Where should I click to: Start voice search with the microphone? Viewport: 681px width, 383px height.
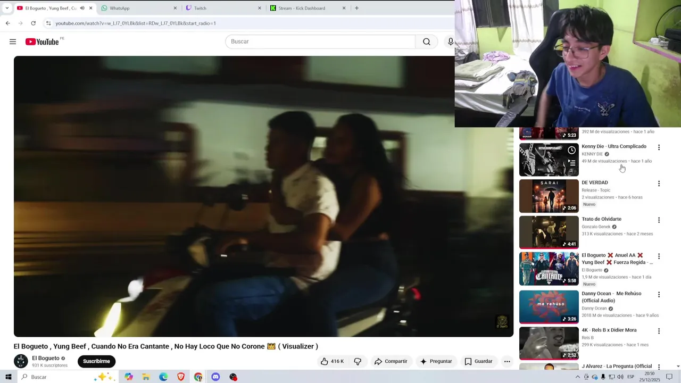coord(450,41)
